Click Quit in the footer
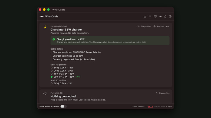Screen dimensions: 211x118 pyautogui.click(x=170, y=106)
